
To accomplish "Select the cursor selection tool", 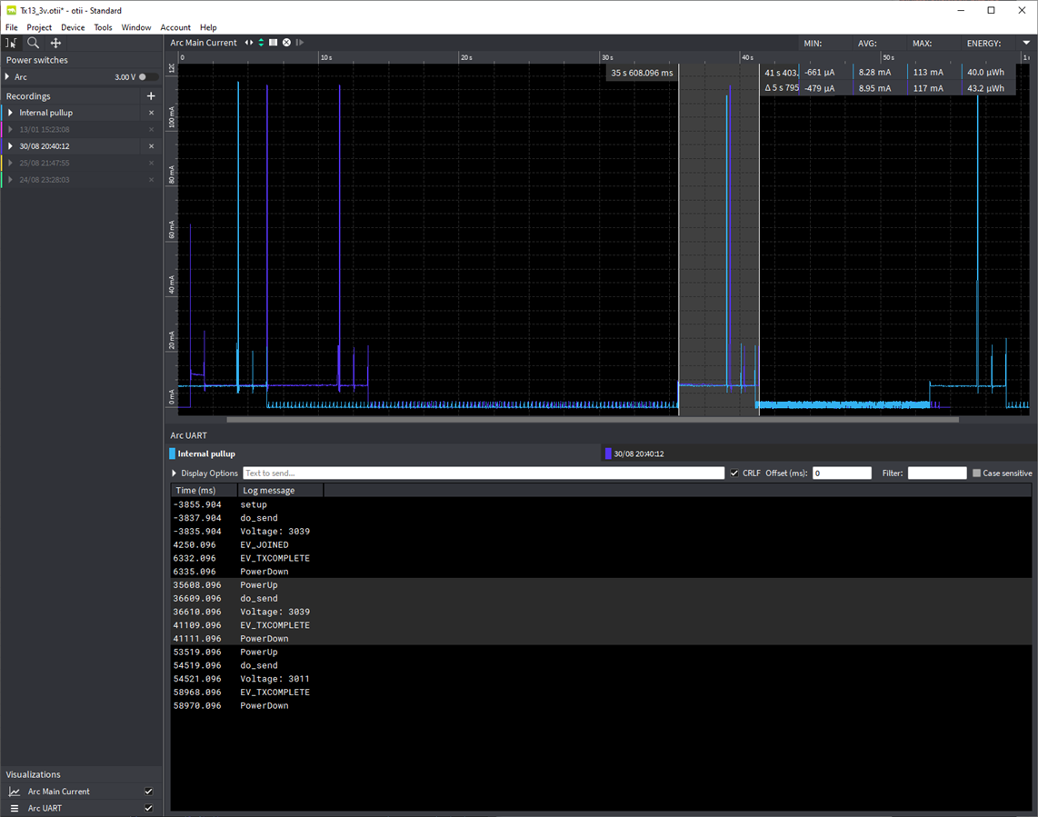I will 11,43.
